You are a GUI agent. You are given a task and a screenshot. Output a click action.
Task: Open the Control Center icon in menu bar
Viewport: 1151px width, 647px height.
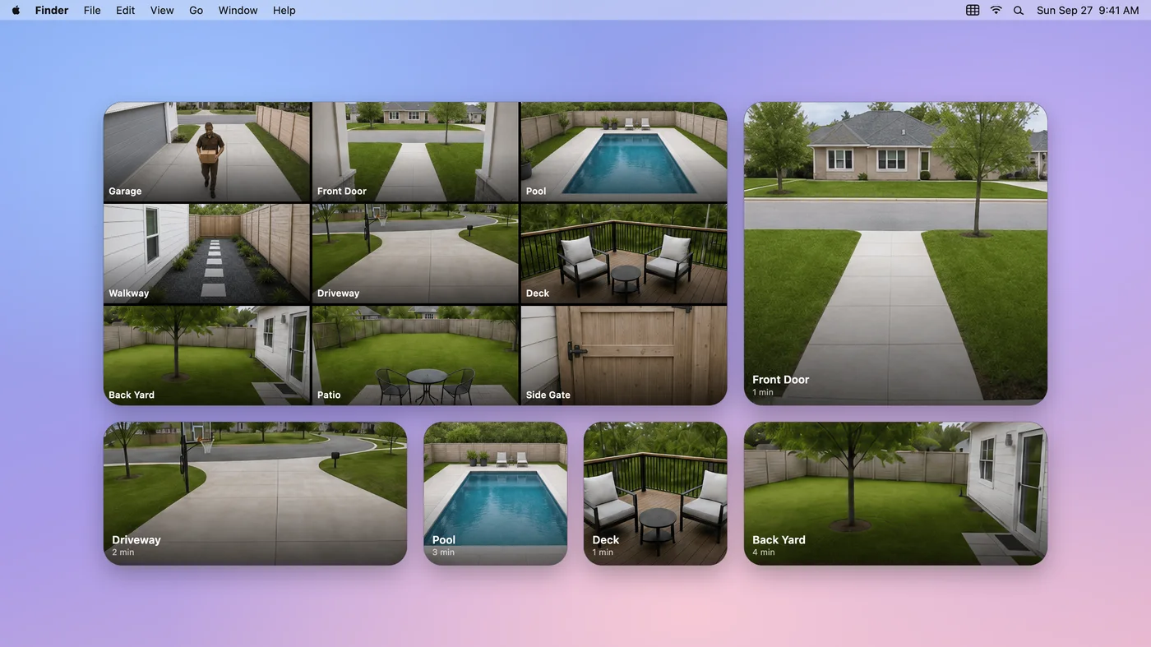click(973, 10)
